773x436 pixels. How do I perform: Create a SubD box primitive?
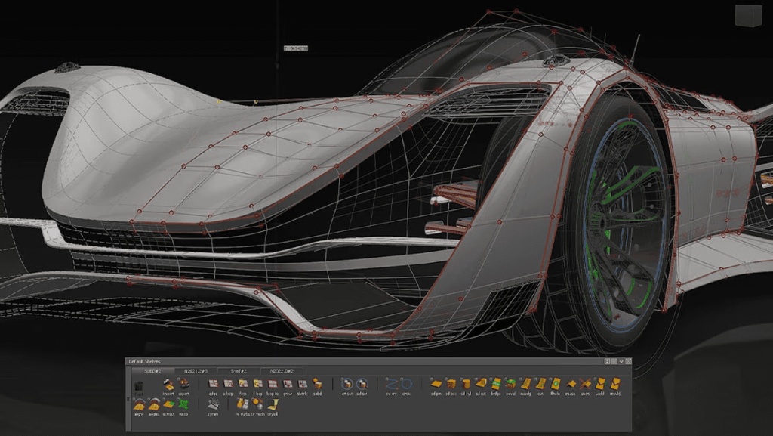tap(451, 382)
